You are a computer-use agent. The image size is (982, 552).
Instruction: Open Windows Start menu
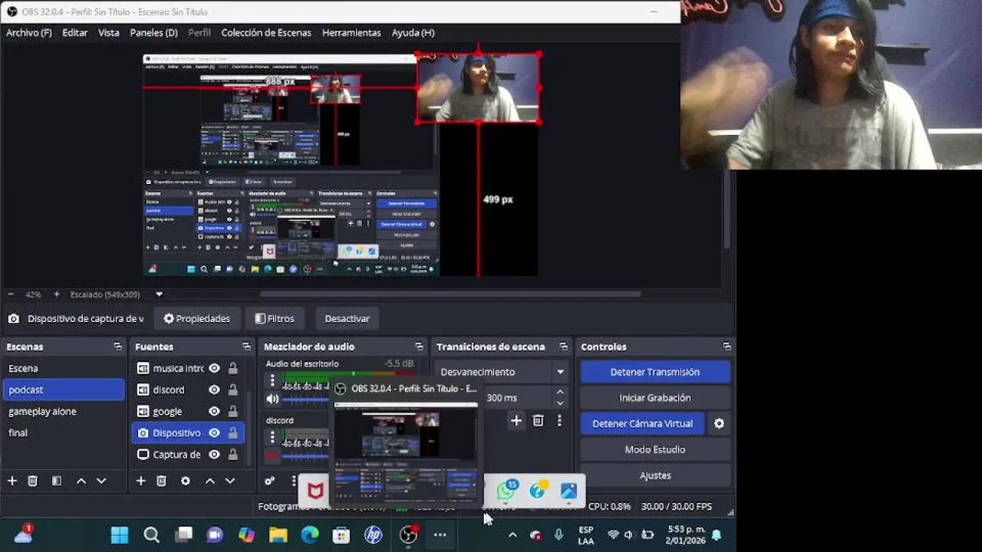coord(120,534)
